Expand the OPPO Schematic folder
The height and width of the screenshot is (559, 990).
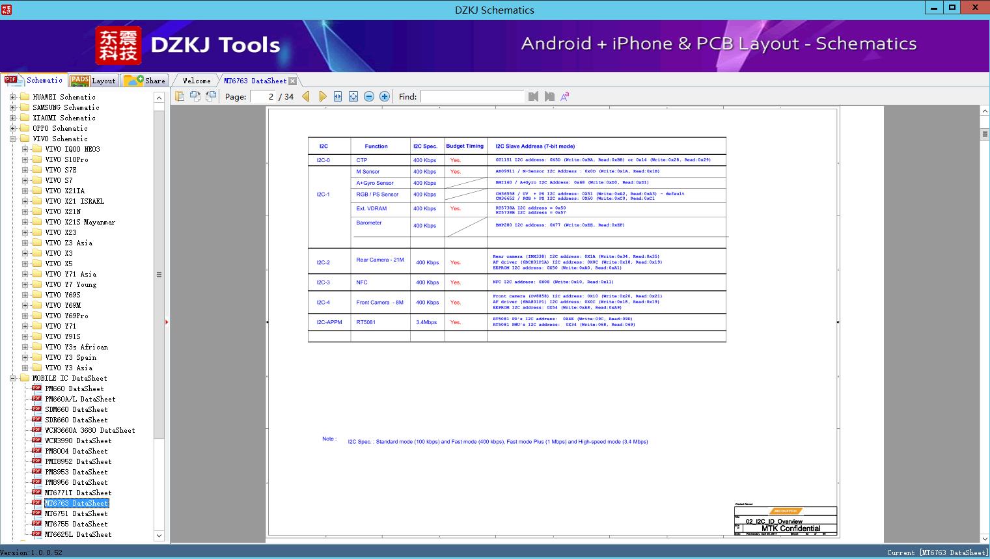[x=12, y=128]
